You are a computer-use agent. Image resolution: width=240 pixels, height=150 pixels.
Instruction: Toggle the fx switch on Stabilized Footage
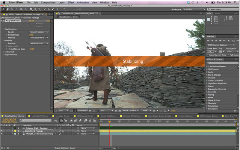[x=63, y=131]
